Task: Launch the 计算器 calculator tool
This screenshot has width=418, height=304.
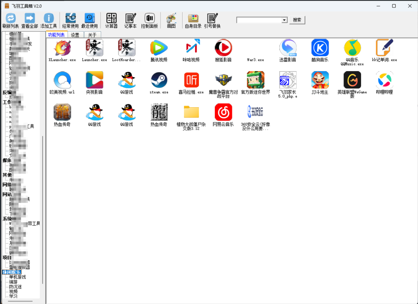Action: [111, 19]
